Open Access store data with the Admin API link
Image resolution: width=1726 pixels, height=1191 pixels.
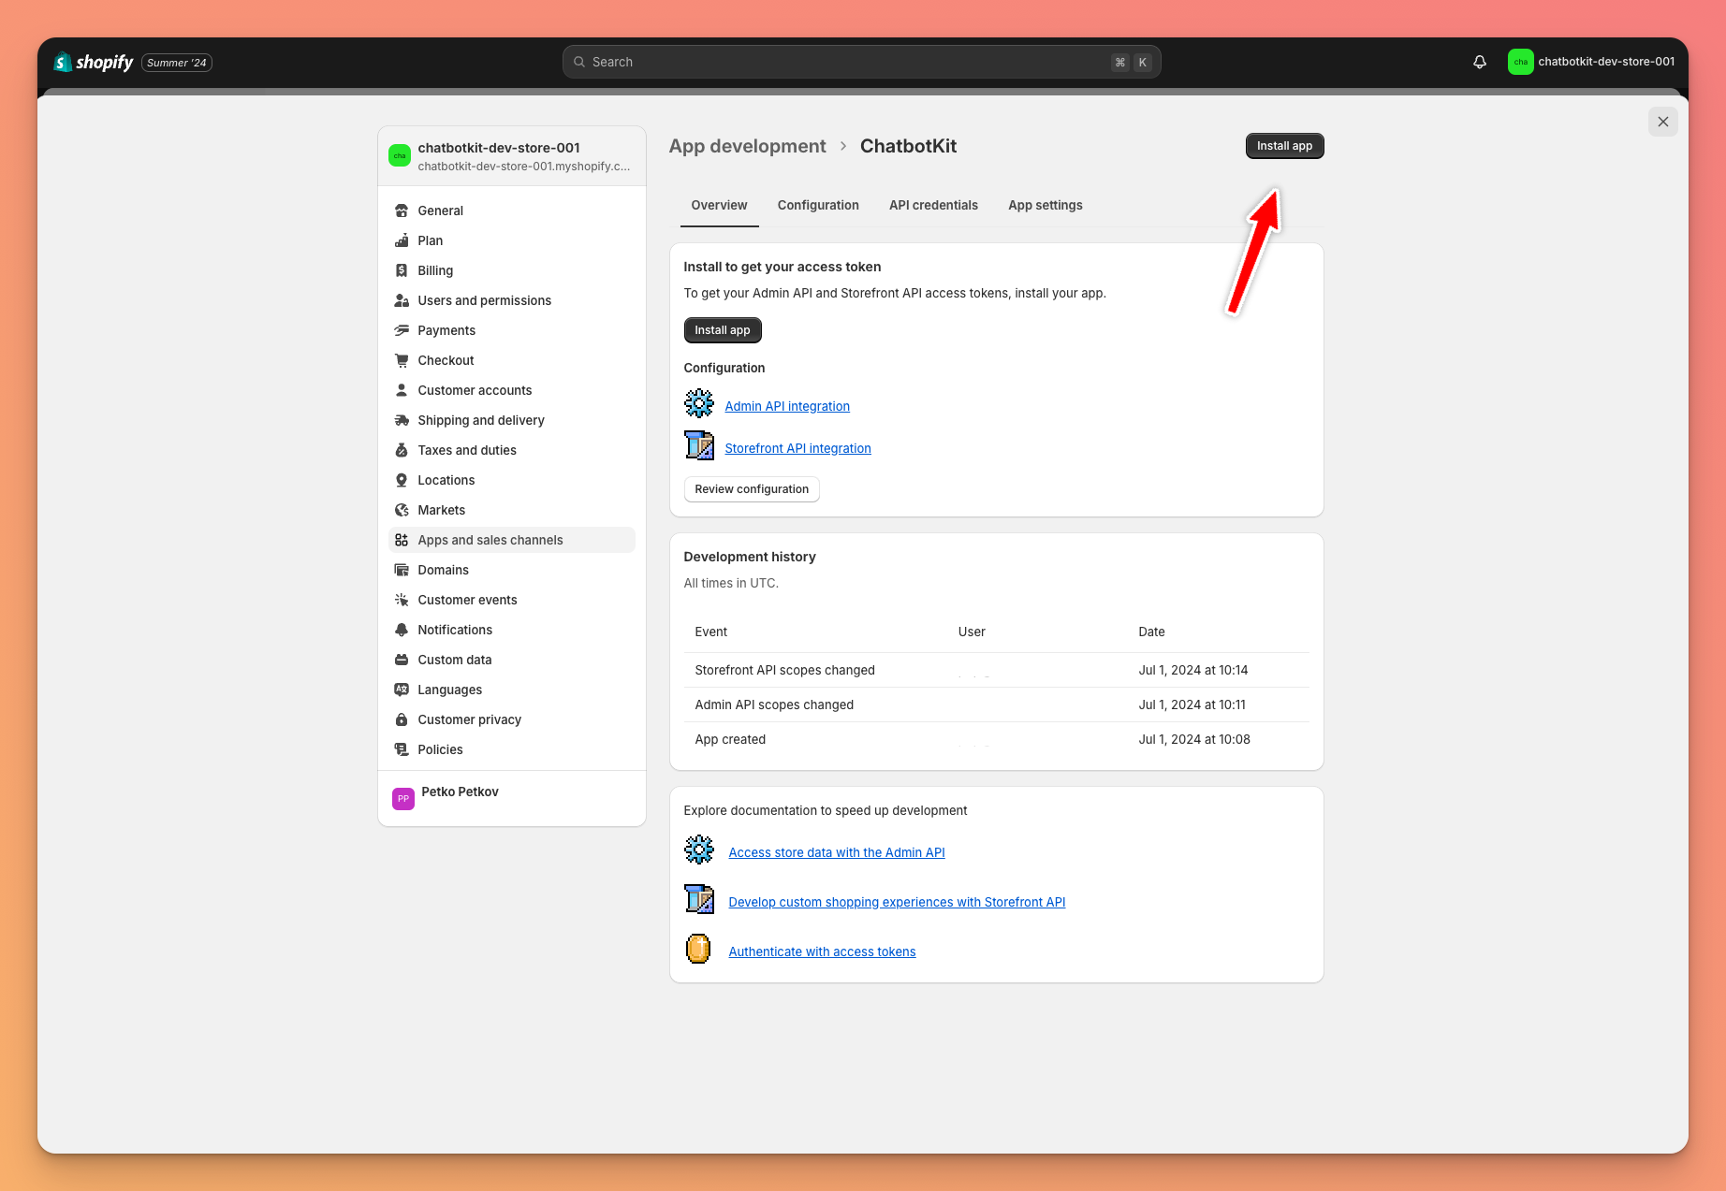[x=837, y=852]
